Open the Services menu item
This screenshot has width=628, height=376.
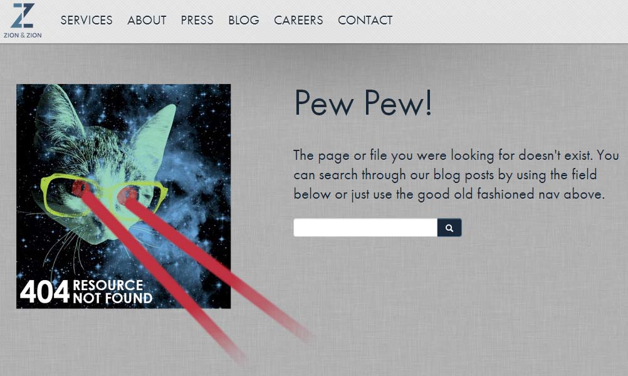pos(86,20)
